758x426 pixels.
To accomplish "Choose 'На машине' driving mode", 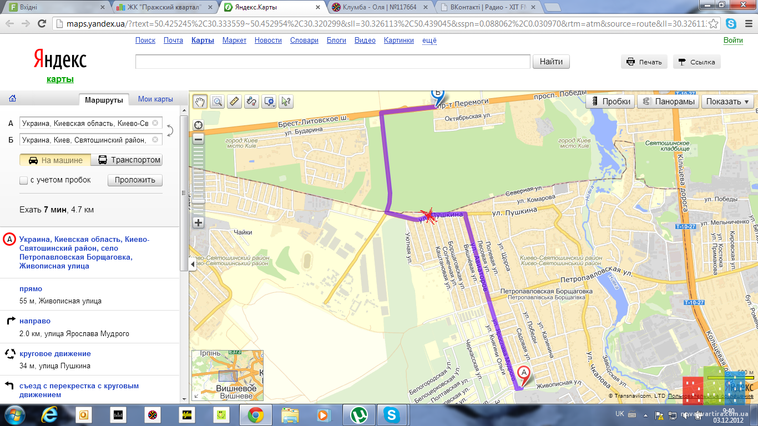I will tap(55, 160).
